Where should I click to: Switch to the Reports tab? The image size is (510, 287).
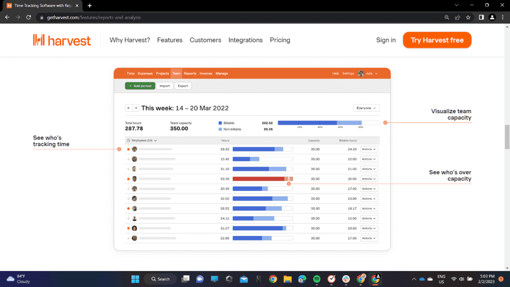pyautogui.click(x=190, y=73)
